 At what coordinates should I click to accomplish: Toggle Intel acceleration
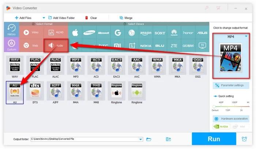[x=240, y=126]
